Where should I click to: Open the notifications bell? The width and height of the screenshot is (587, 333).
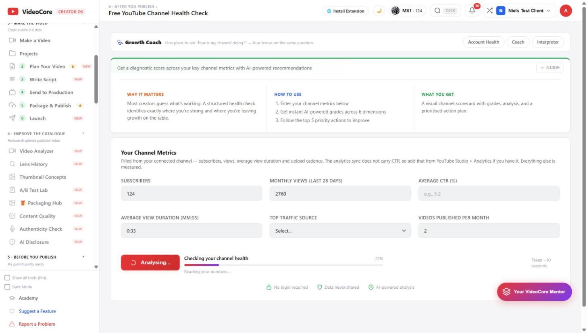472,11
